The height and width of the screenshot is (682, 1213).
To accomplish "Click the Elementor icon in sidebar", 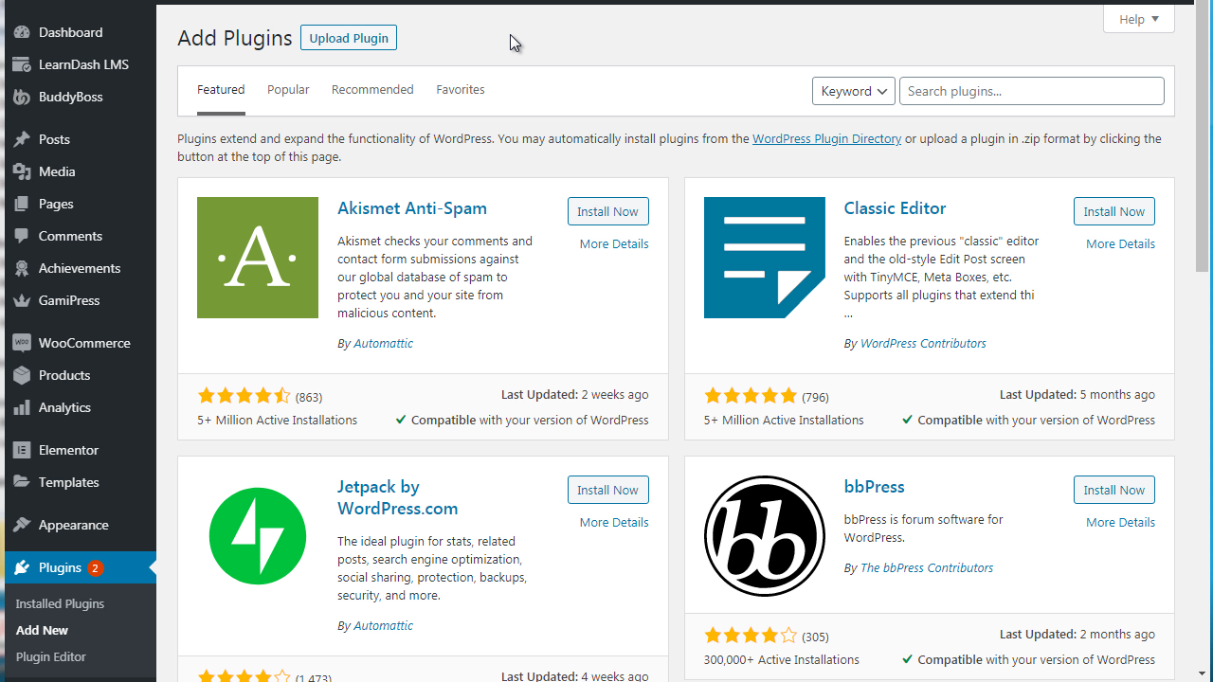I will click(22, 450).
